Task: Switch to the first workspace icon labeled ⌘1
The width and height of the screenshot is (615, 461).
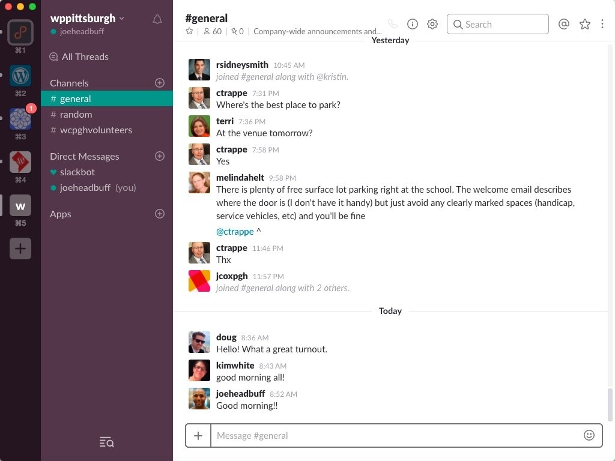Action: tap(20, 32)
